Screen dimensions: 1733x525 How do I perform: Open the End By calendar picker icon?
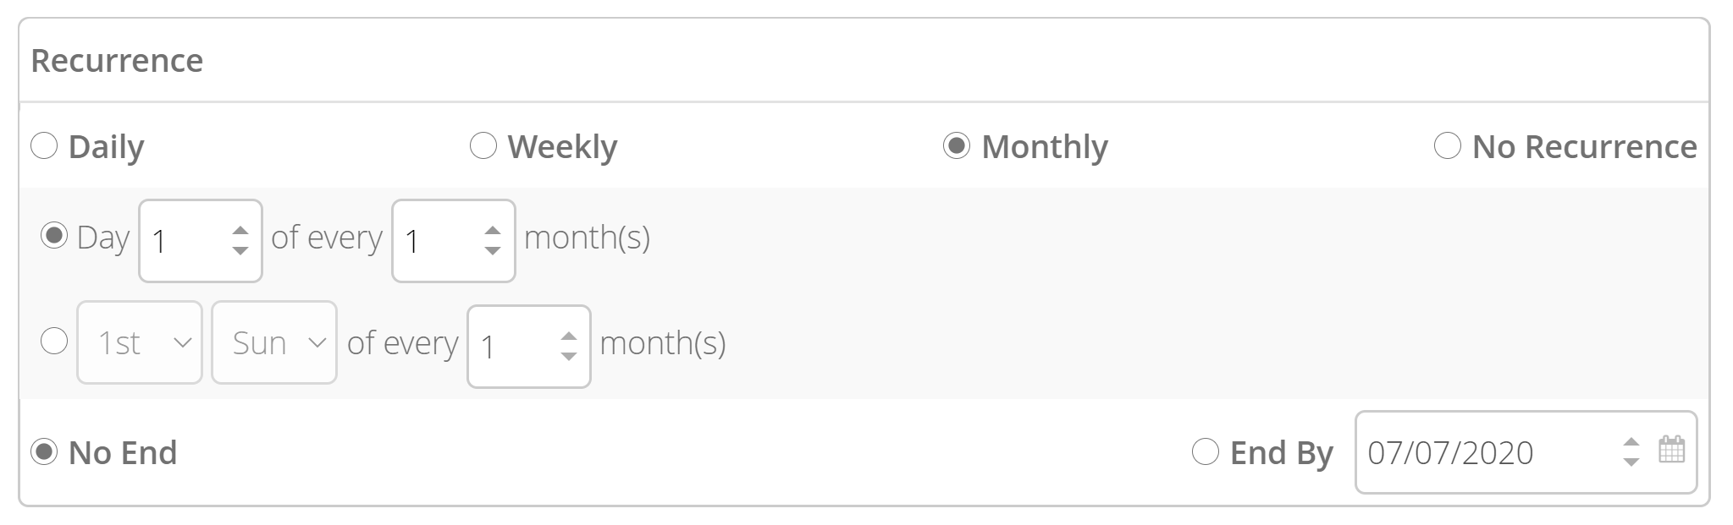pyautogui.click(x=1670, y=450)
